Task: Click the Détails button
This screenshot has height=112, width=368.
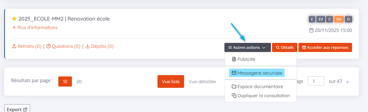Action: point(285,48)
